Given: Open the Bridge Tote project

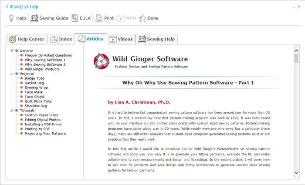Looking at the screenshot, I should 34,78.
